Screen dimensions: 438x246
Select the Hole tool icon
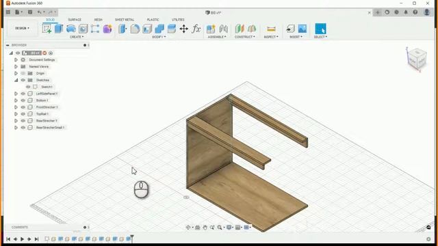pos(83,29)
